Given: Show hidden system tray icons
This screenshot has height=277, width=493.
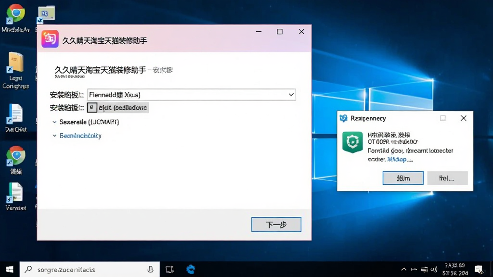Looking at the screenshot, I should click(404, 269).
